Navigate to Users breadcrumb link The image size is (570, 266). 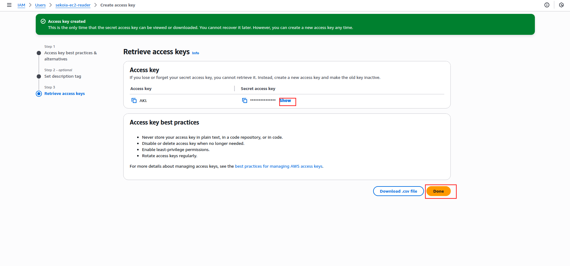[40, 5]
